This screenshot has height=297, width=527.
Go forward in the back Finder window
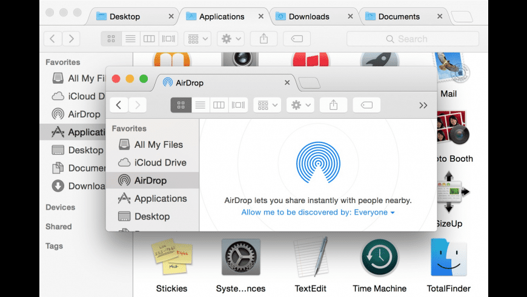click(x=71, y=39)
